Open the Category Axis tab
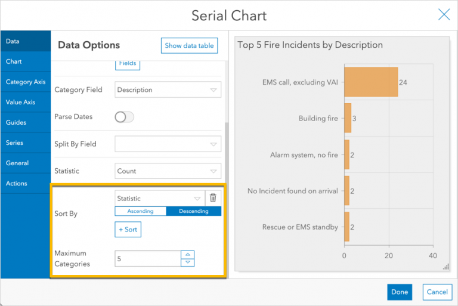Screen dimensions: 458x306 (x=26, y=82)
